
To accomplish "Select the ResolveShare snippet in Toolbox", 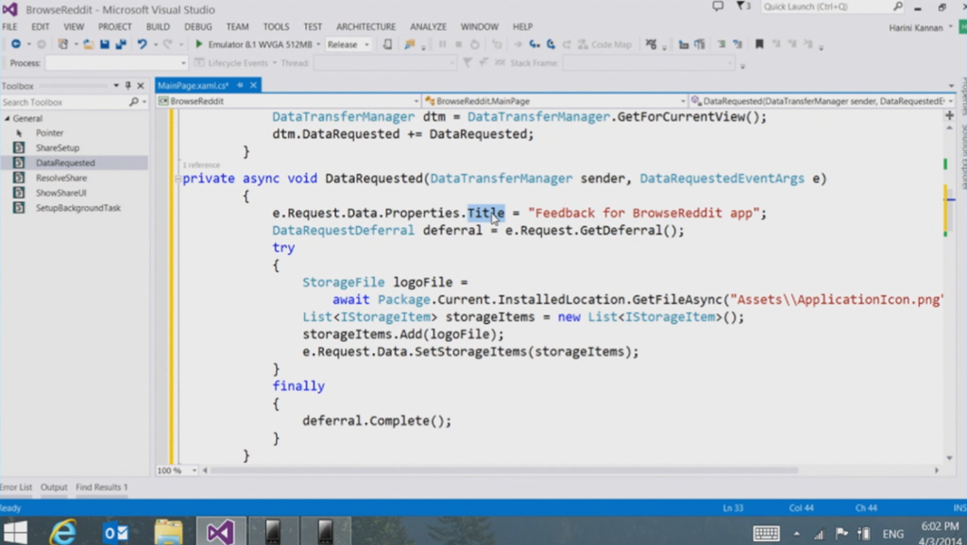I will click(61, 179).
